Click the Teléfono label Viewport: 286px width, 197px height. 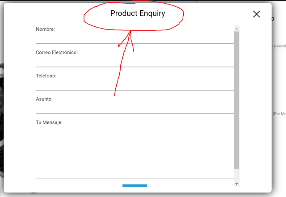[x=46, y=75]
